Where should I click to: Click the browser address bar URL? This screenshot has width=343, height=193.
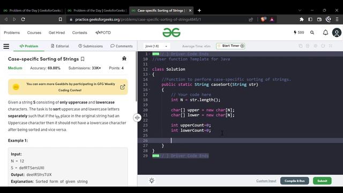(x=138, y=19)
